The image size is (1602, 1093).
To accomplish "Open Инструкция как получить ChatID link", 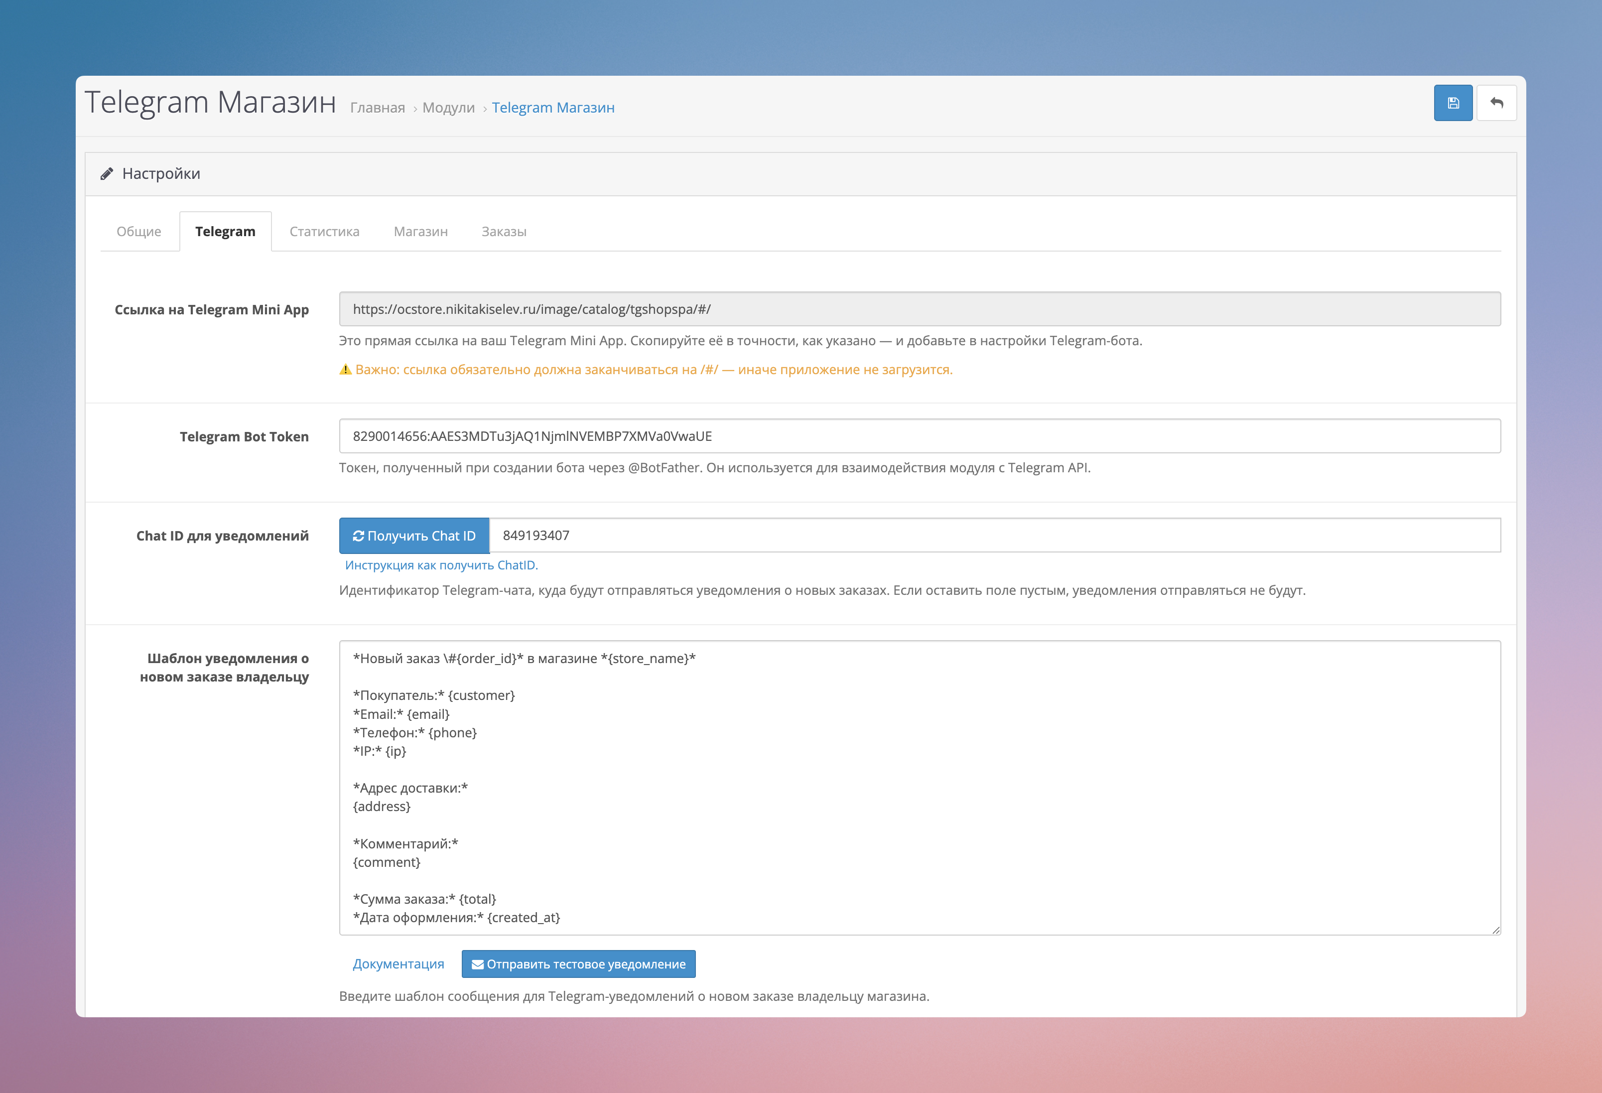I will 441,565.
